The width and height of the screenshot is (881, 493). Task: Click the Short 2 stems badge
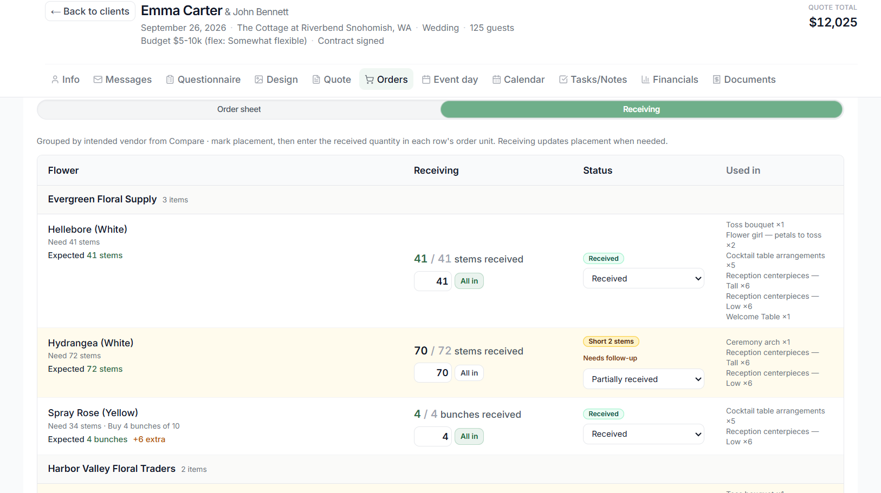611,341
